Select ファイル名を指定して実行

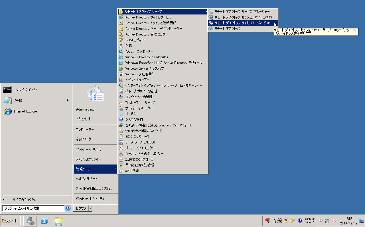coord(96,188)
